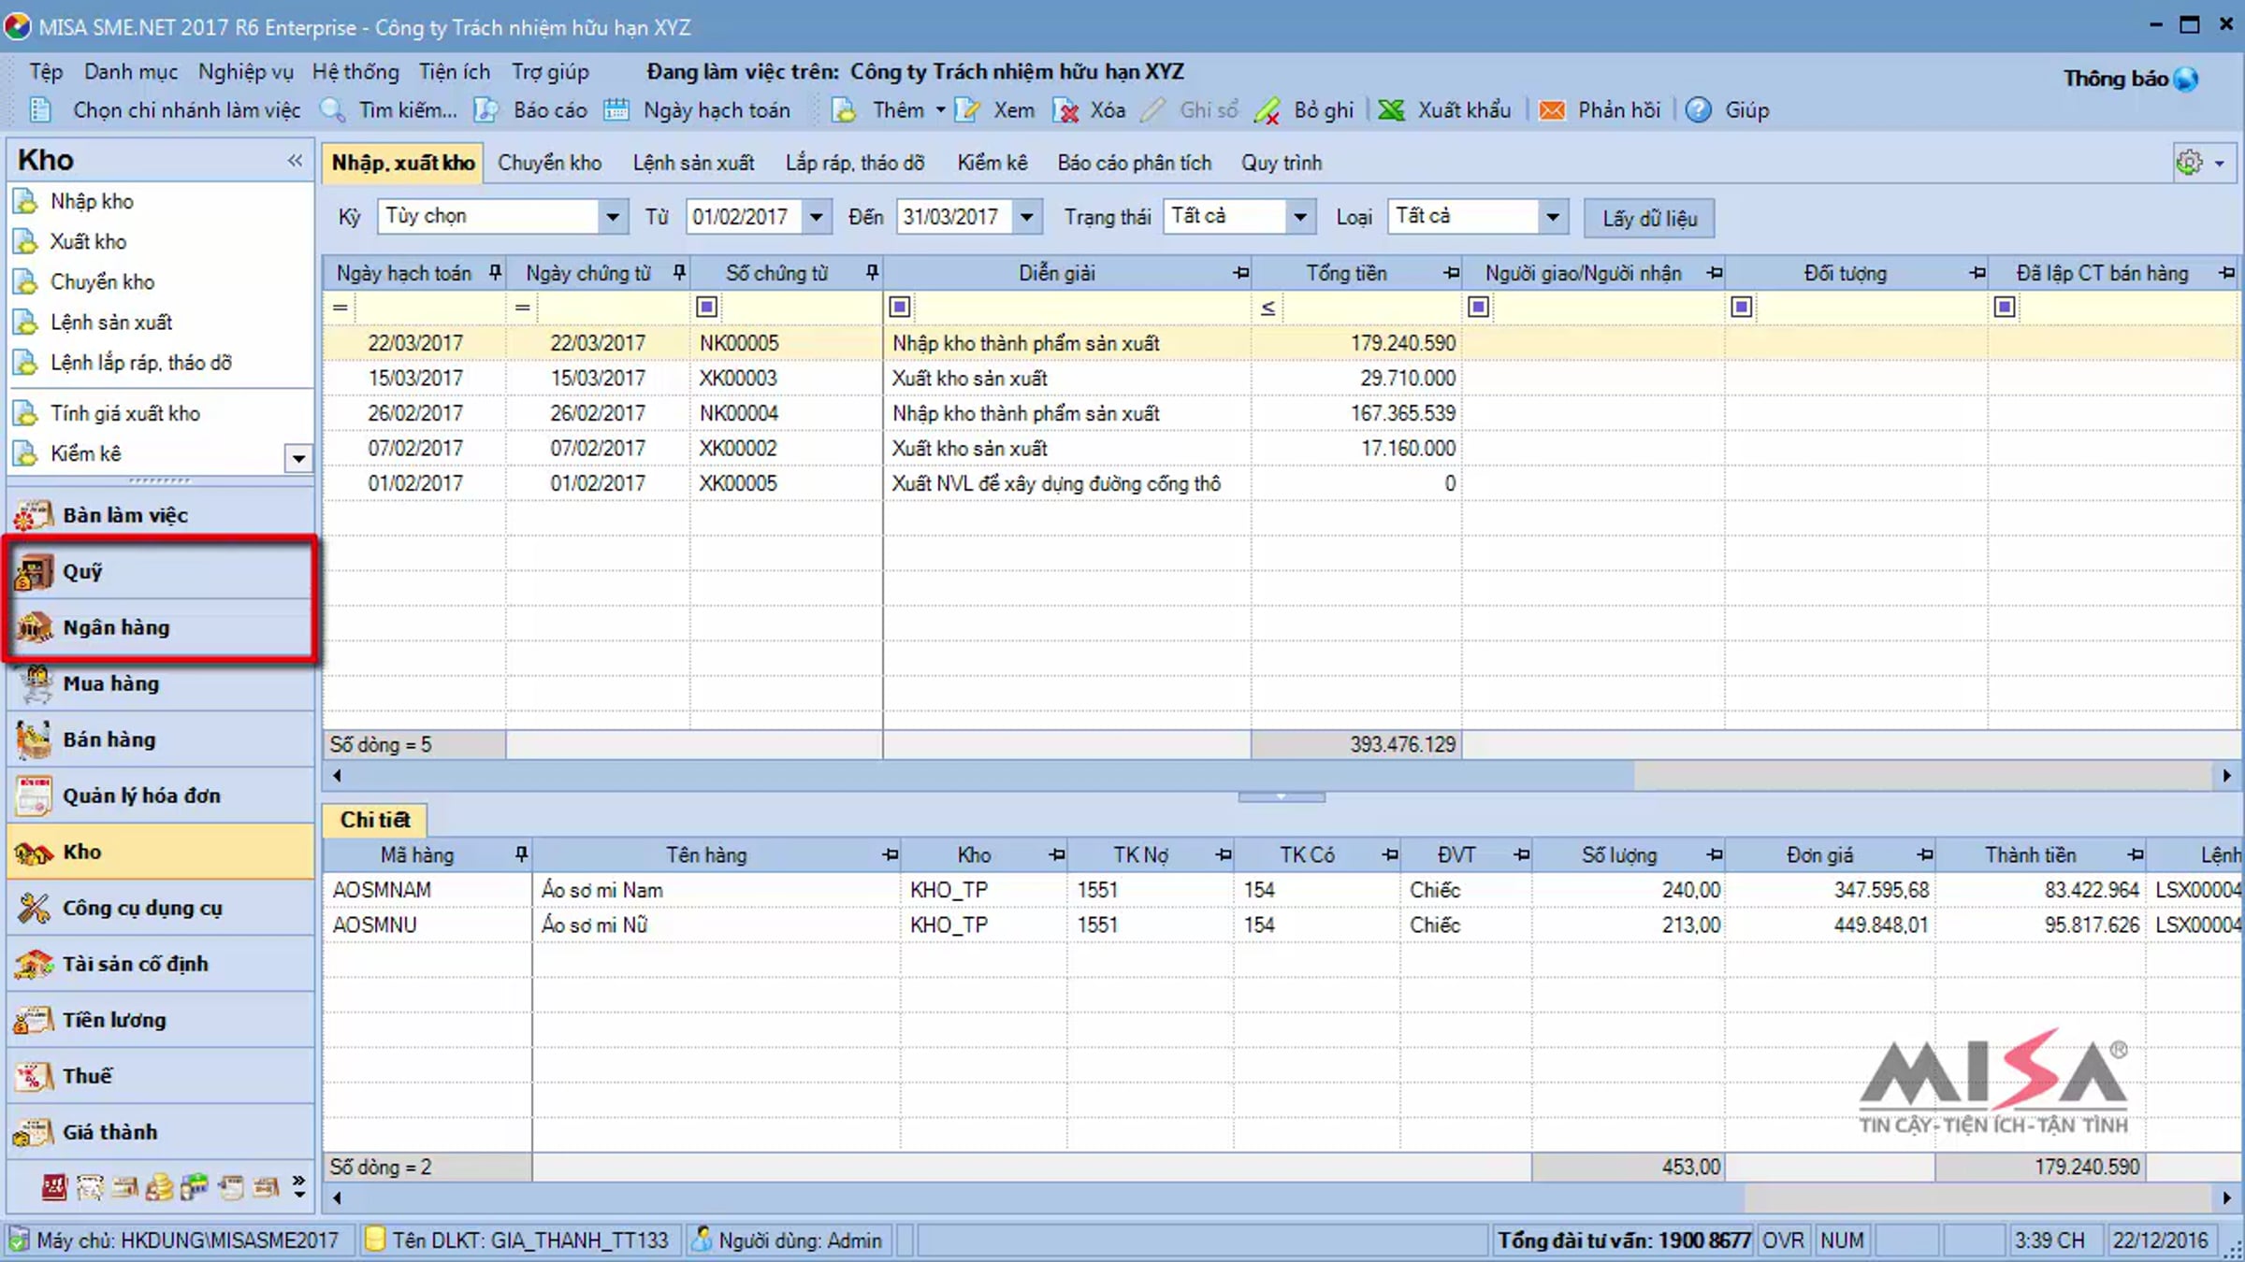The width and height of the screenshot is (2245, 1262).
Task: Open the Danh mục menu
Action: 131,72
